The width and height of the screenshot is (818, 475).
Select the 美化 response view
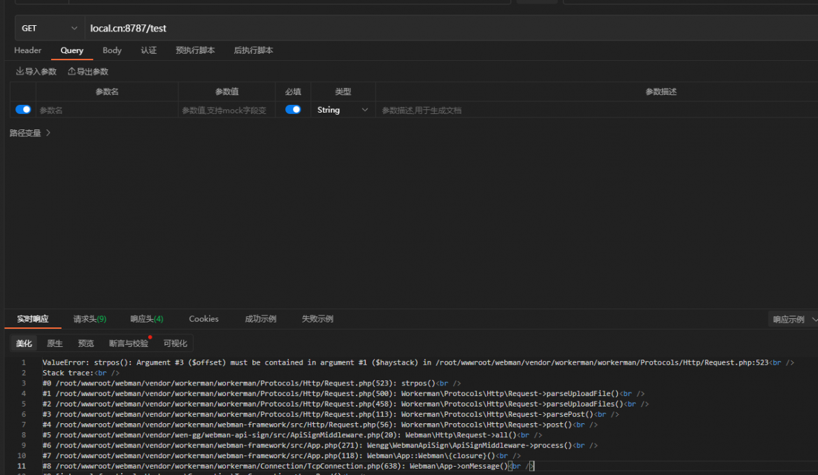coord(24,343)
